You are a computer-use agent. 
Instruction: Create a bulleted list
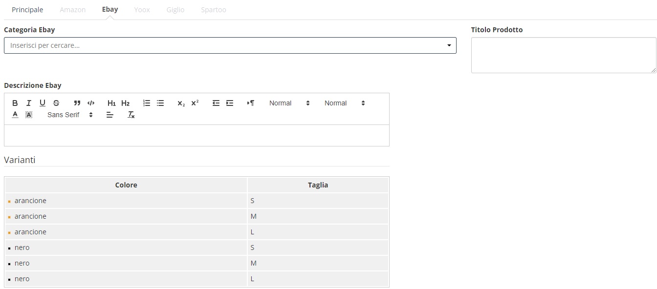click(x=160, y=103)
